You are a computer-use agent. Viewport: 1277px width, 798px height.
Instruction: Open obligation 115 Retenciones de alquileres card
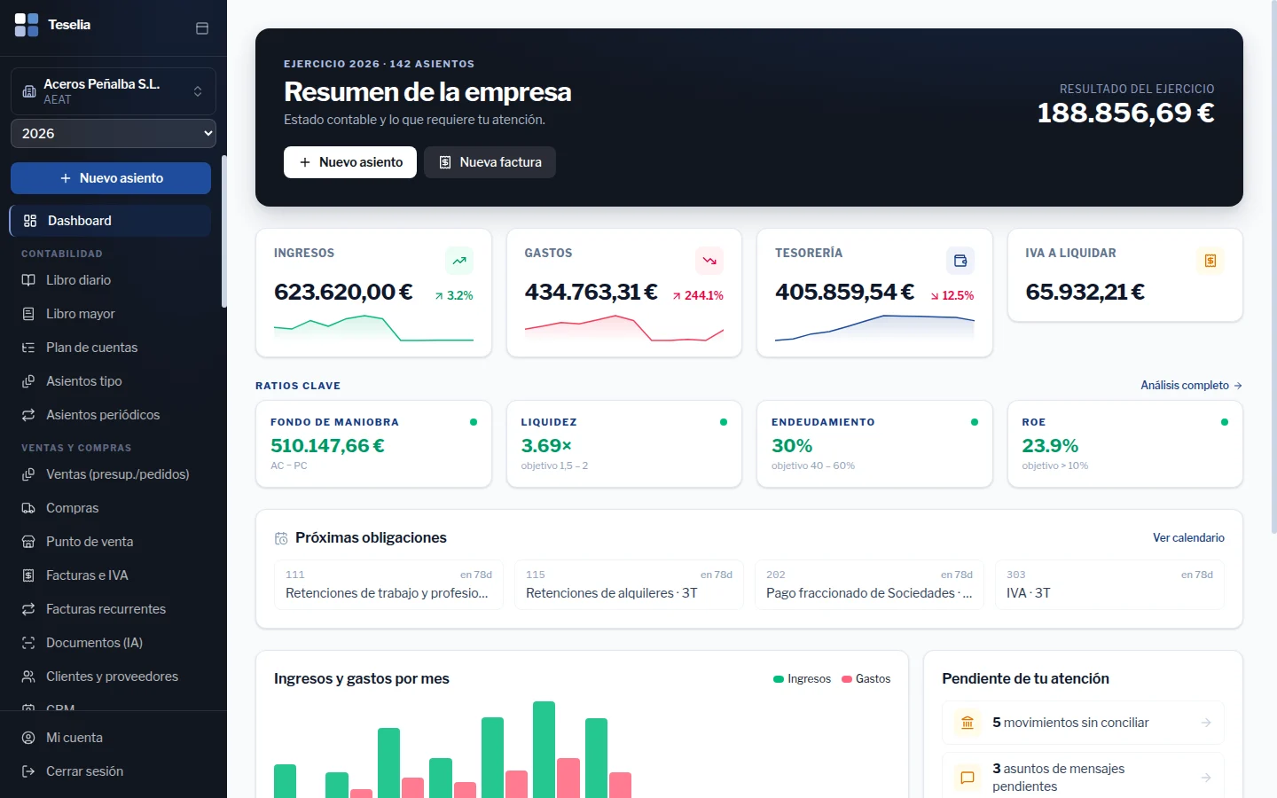(629, 584)
